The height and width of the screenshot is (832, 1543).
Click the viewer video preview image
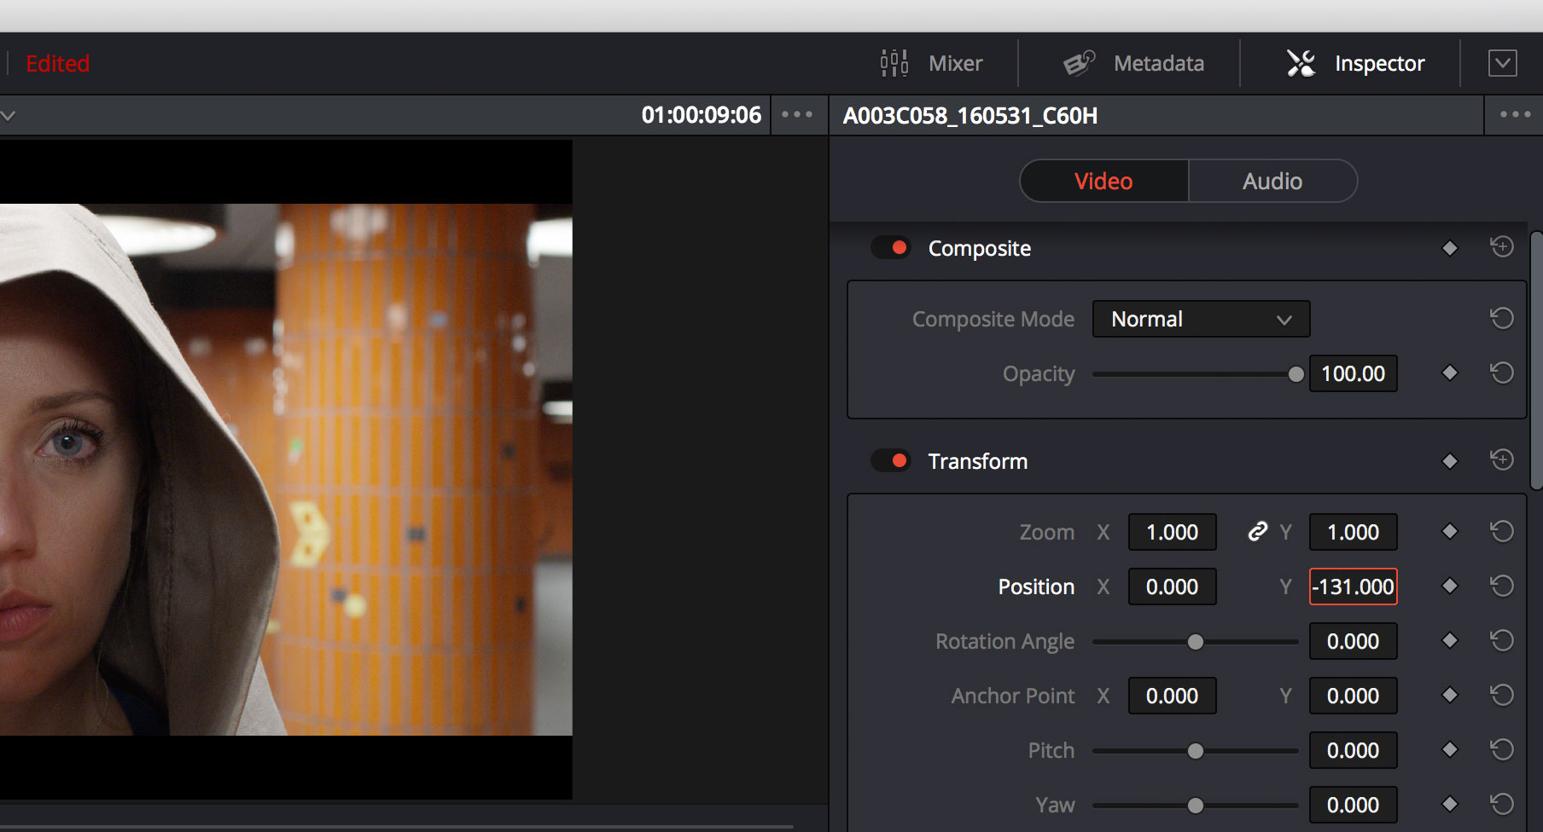(x=286, y=469)
